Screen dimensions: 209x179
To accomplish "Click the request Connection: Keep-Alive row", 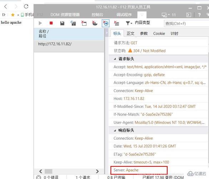I will tap(158, 91).
